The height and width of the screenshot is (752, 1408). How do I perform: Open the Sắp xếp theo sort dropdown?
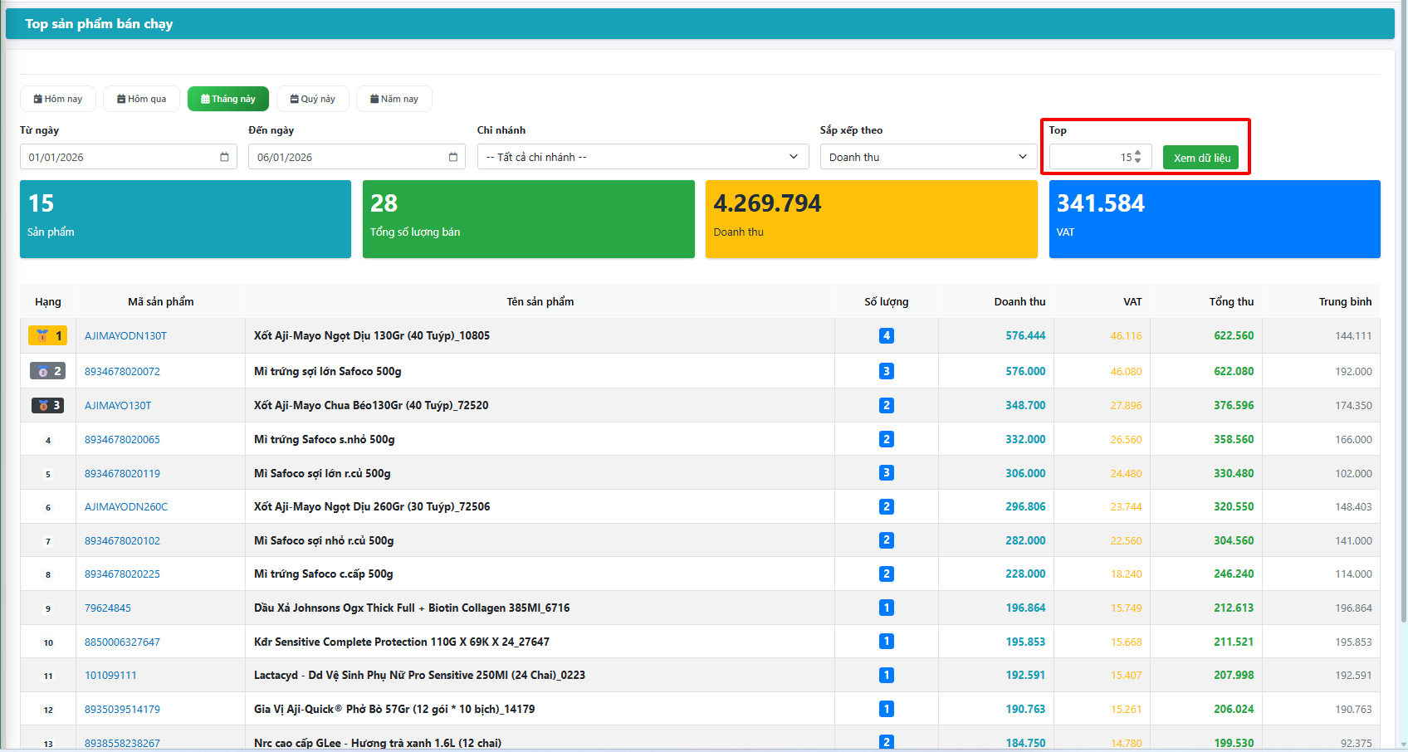point(927,157)
